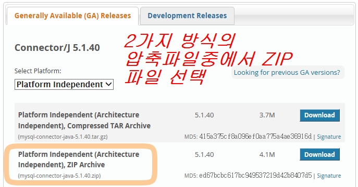Click filename '(mysql-connector-java-5.1.40.tar.gz)'
Viewport: 358px width, 187px height.
(x=63, y=137)
